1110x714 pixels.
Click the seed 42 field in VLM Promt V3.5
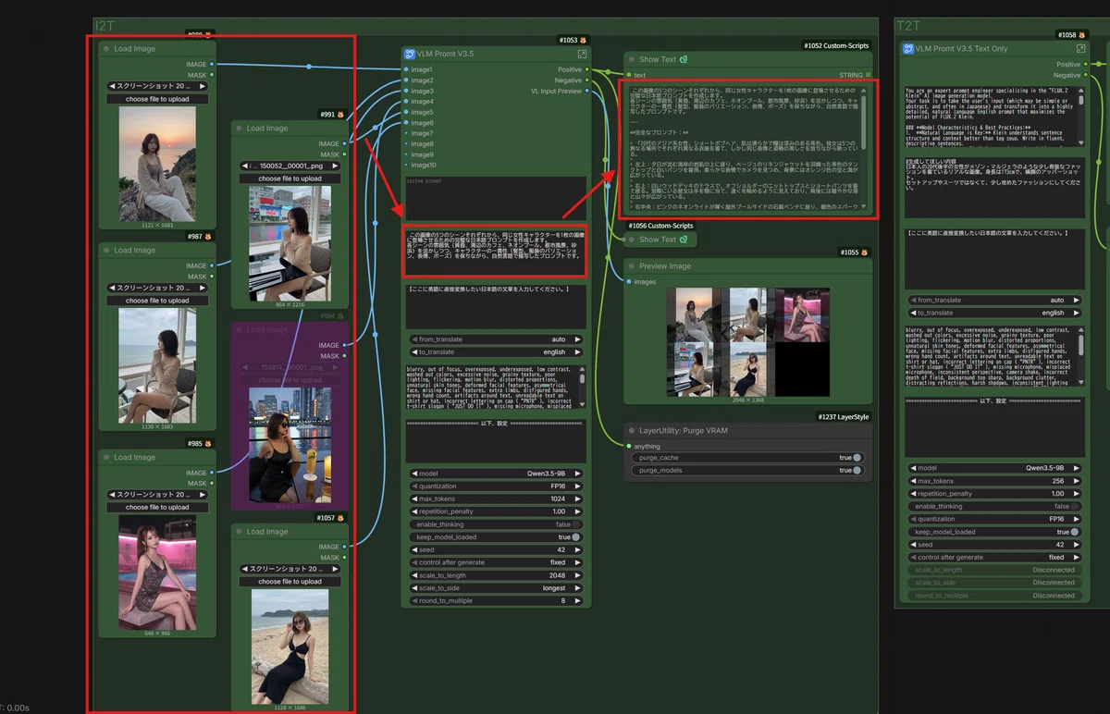tap(496, 550)
